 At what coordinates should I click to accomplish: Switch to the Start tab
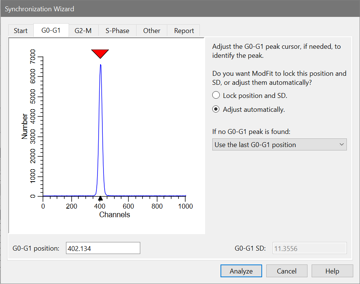(21, 30)
